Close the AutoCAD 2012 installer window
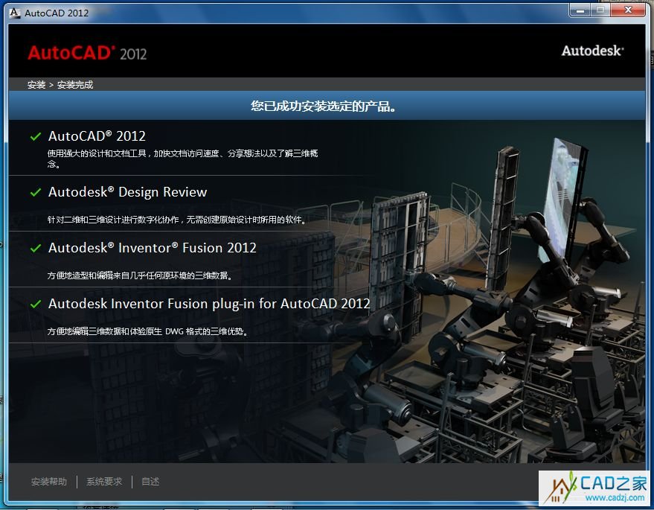This screenshot has height=510, width=654. [x=630, y=11]
